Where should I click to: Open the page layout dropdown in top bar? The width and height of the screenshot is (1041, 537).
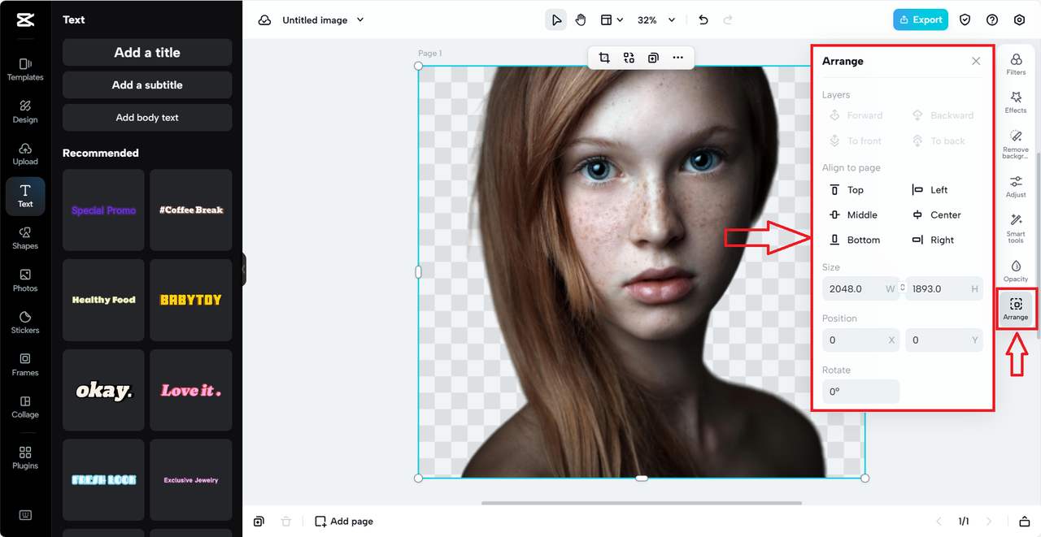click(x=612, y=20)
